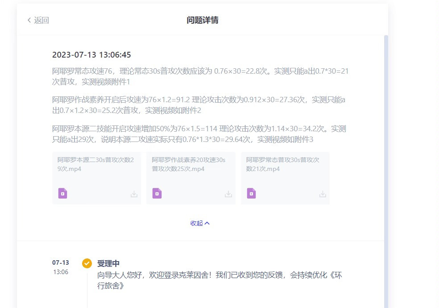This screenshot has width=439, height=308.
Task: Open video file icon for 阿耶罗常态普攻30s attachment
Action: tap(252, 193)
